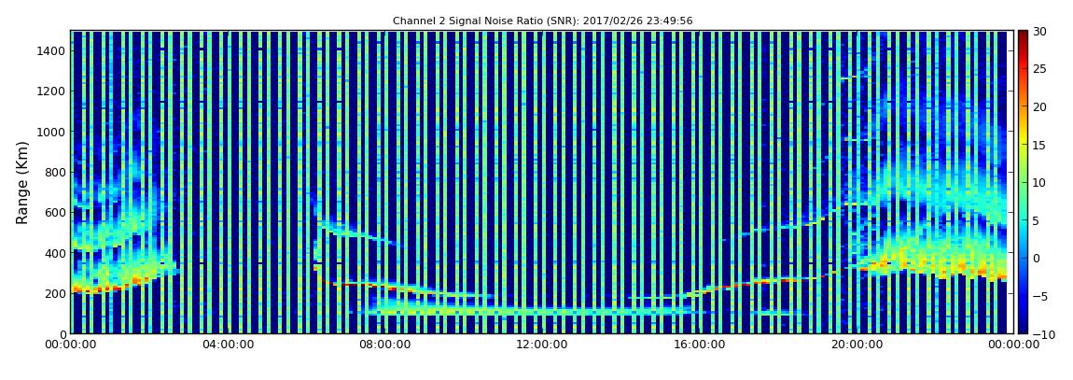This screenshot has width=1073, height=380.
Task: Click the 200 range tick label
Action: [x=55, y=293]
